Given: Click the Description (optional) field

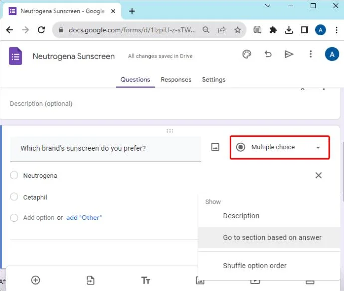Looking at the screenshot, I should tap(41, 104).
